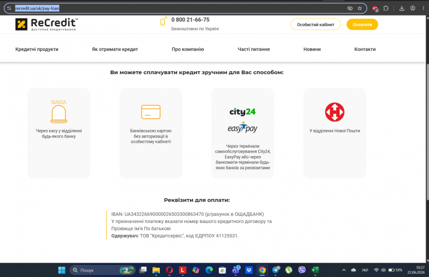This screenshot has width=429, height=277.
Task: Open the Як отримати кредит menu
Action: pyautogui.click(x=115, y=49)
